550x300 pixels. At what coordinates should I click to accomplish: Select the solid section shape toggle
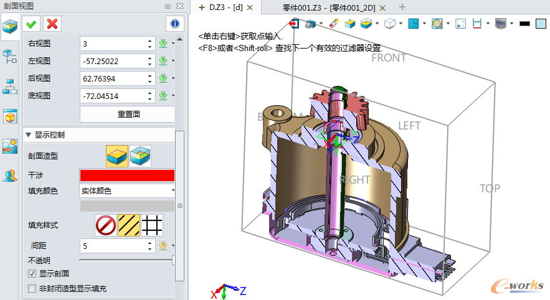[117, 156]
